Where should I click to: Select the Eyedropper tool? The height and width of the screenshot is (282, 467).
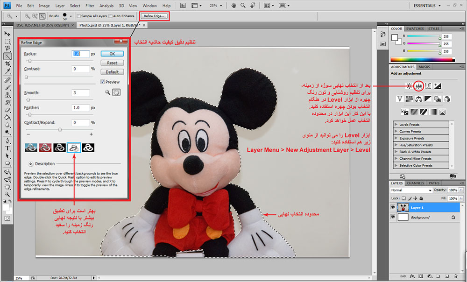(7, 71)
